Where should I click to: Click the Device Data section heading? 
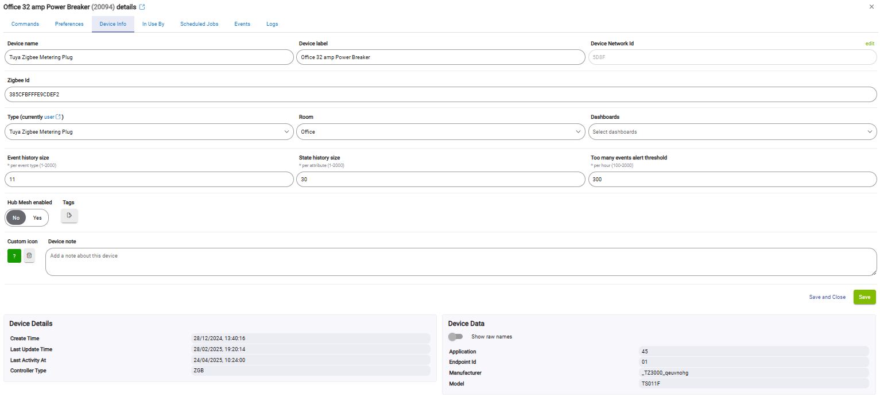click(x=466, y=324)
